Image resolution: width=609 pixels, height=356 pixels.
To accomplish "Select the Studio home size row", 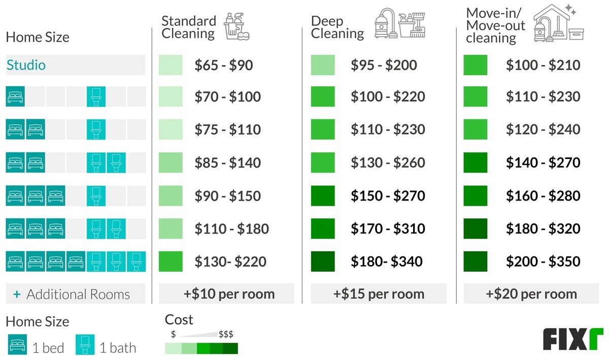I will tap(76, 65).
